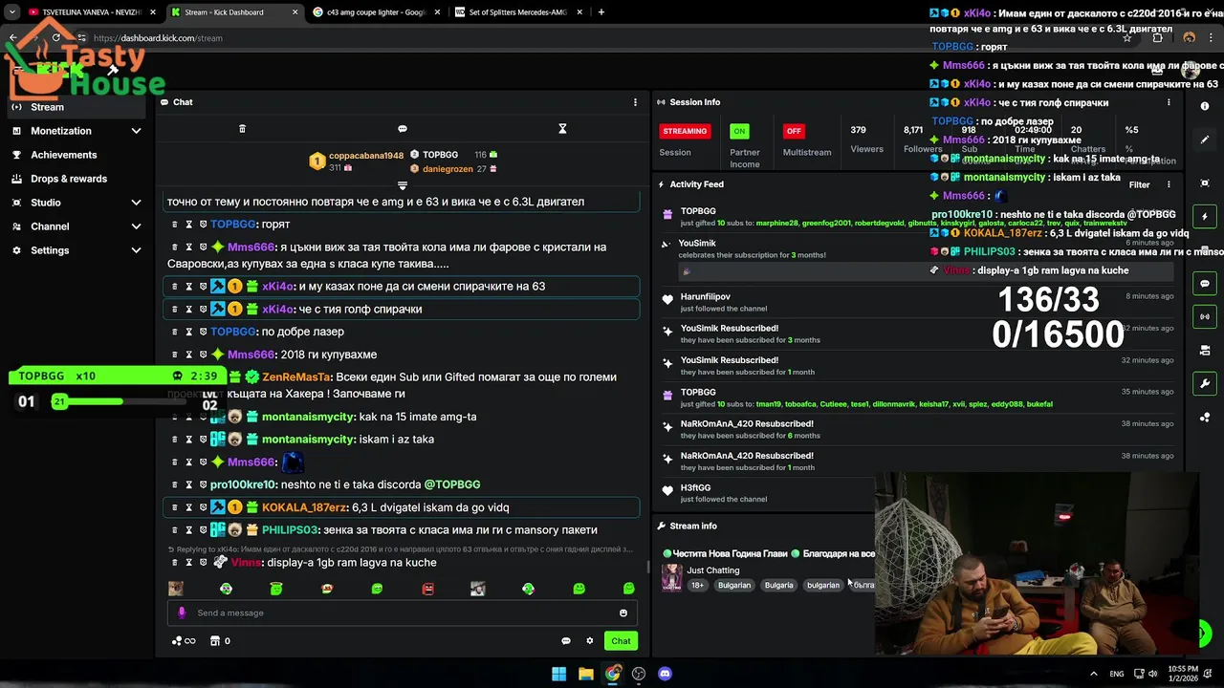The image size is (1224, 688).
Task: Click the shield icon beside pro100kre10's message
Action: click(x=203, y=484)
